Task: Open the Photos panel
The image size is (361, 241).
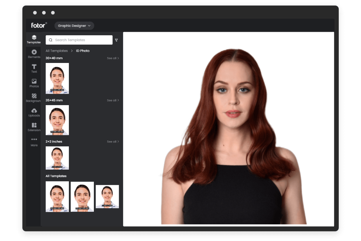Action: [34, 83]
